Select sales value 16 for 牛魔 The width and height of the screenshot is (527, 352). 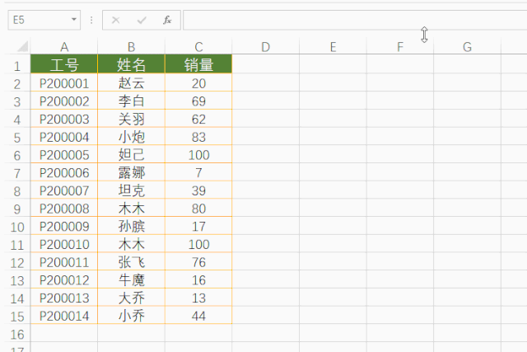click(x=198, y=279)
